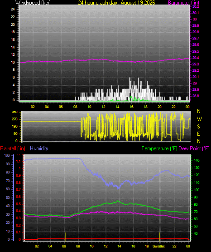Screen dimensions: 211x252
Task: Click barometer axis value "30.2"
Action: click(x=196, y=7)
